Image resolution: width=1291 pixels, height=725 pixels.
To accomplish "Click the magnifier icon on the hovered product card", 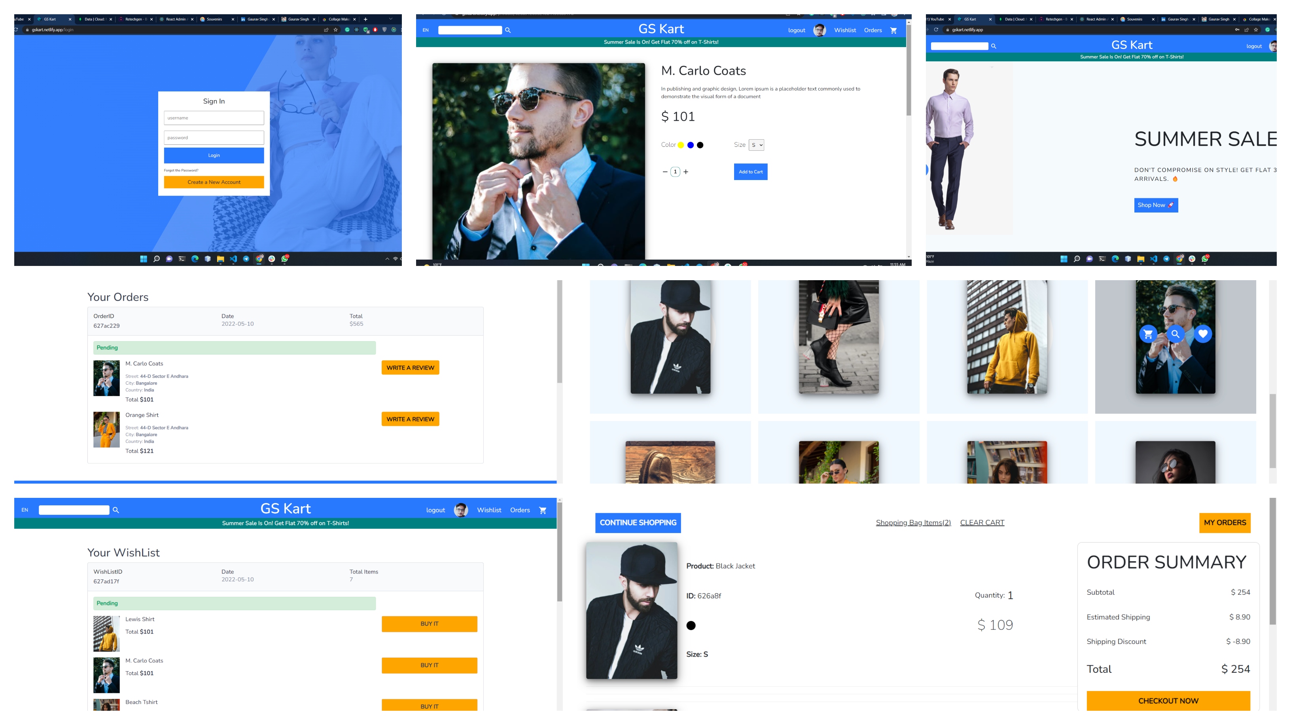I will click(1175, 334).
